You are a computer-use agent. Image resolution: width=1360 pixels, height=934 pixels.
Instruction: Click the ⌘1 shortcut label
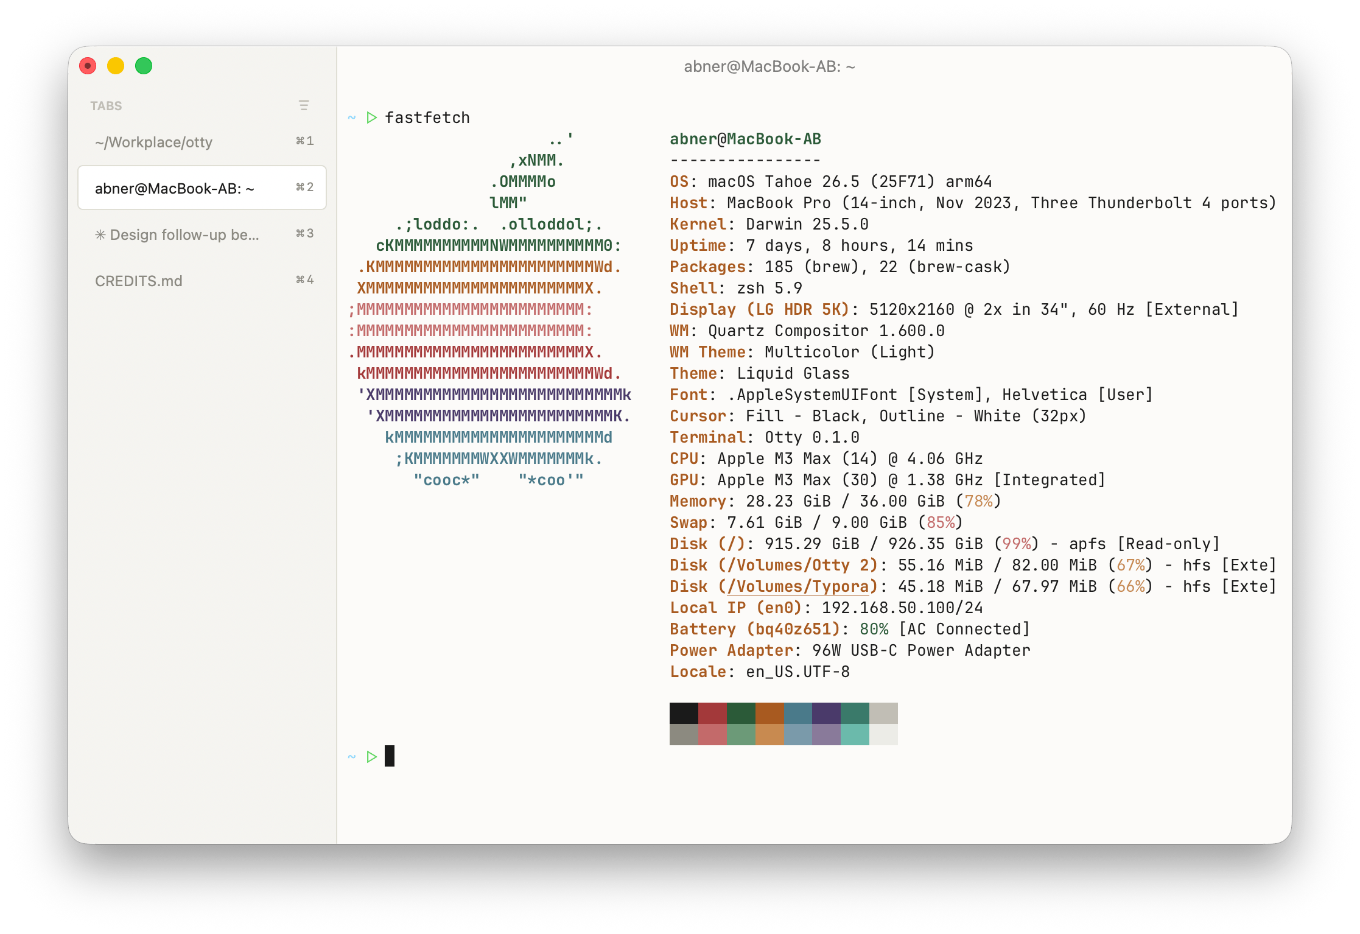tap(304, 141)
